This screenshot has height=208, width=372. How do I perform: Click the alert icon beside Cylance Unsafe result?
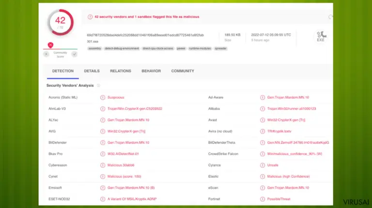263,165
